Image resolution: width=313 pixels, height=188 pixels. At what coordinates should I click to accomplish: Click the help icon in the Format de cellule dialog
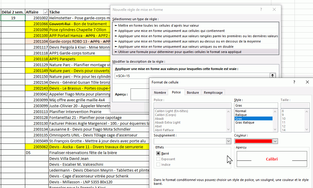(294, 82)
